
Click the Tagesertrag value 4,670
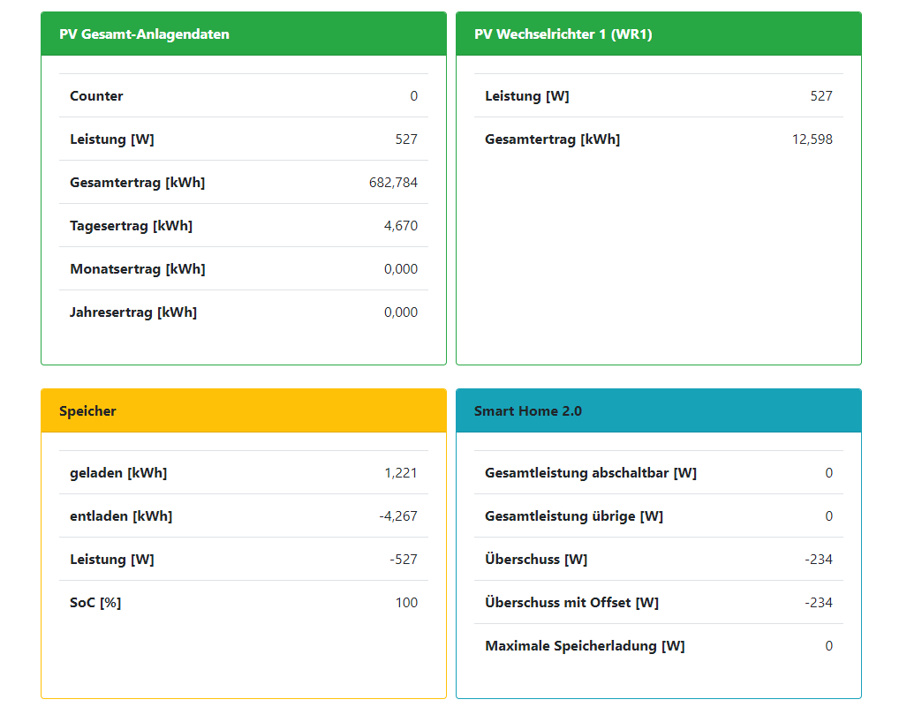pyautogui.click(x=401, y=226)
